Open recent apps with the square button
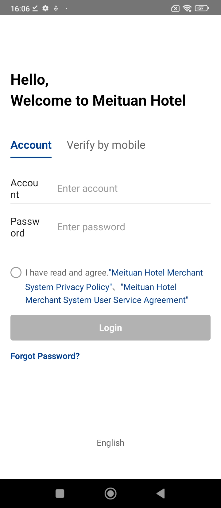Image resolution: width=221 pixels, height=508 pixels. [x=60, y=494]
